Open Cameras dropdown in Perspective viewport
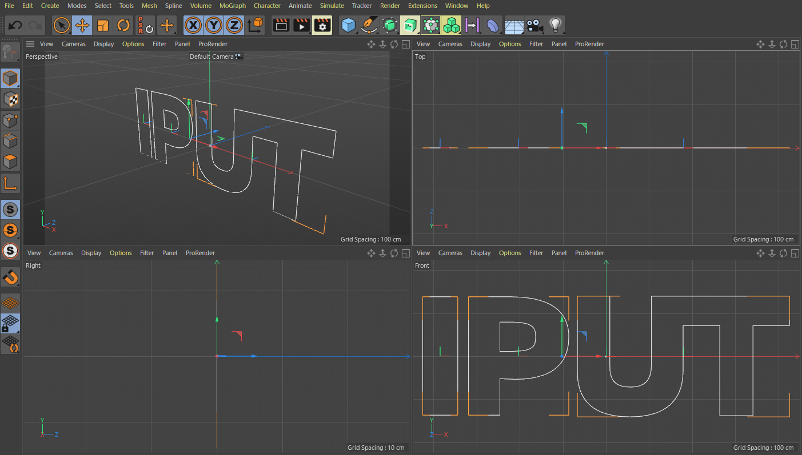802x455 pixels. pos(73,44)
